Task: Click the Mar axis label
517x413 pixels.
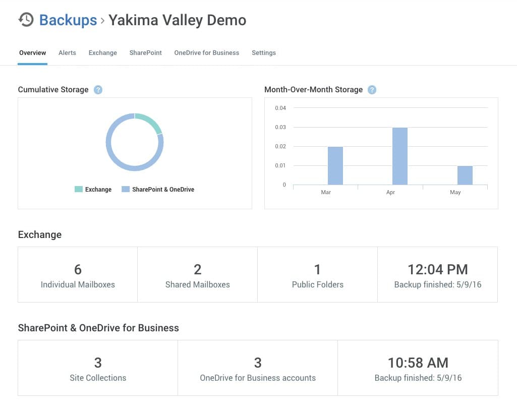Action: click(x=326, y=192)
